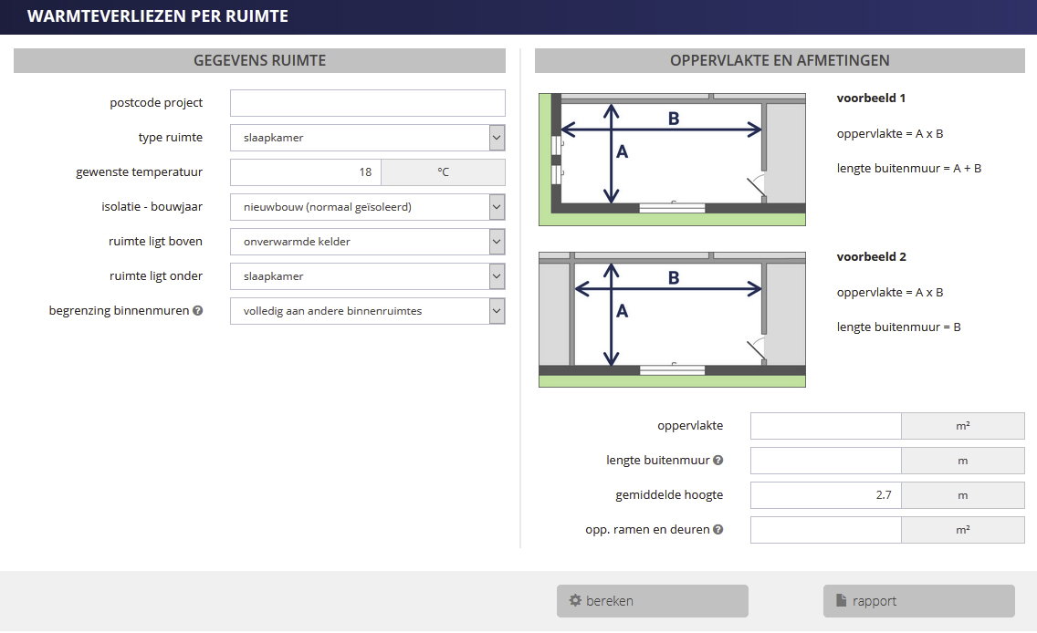Expand the ruimte ligt onder dropdown

[368, 276]
